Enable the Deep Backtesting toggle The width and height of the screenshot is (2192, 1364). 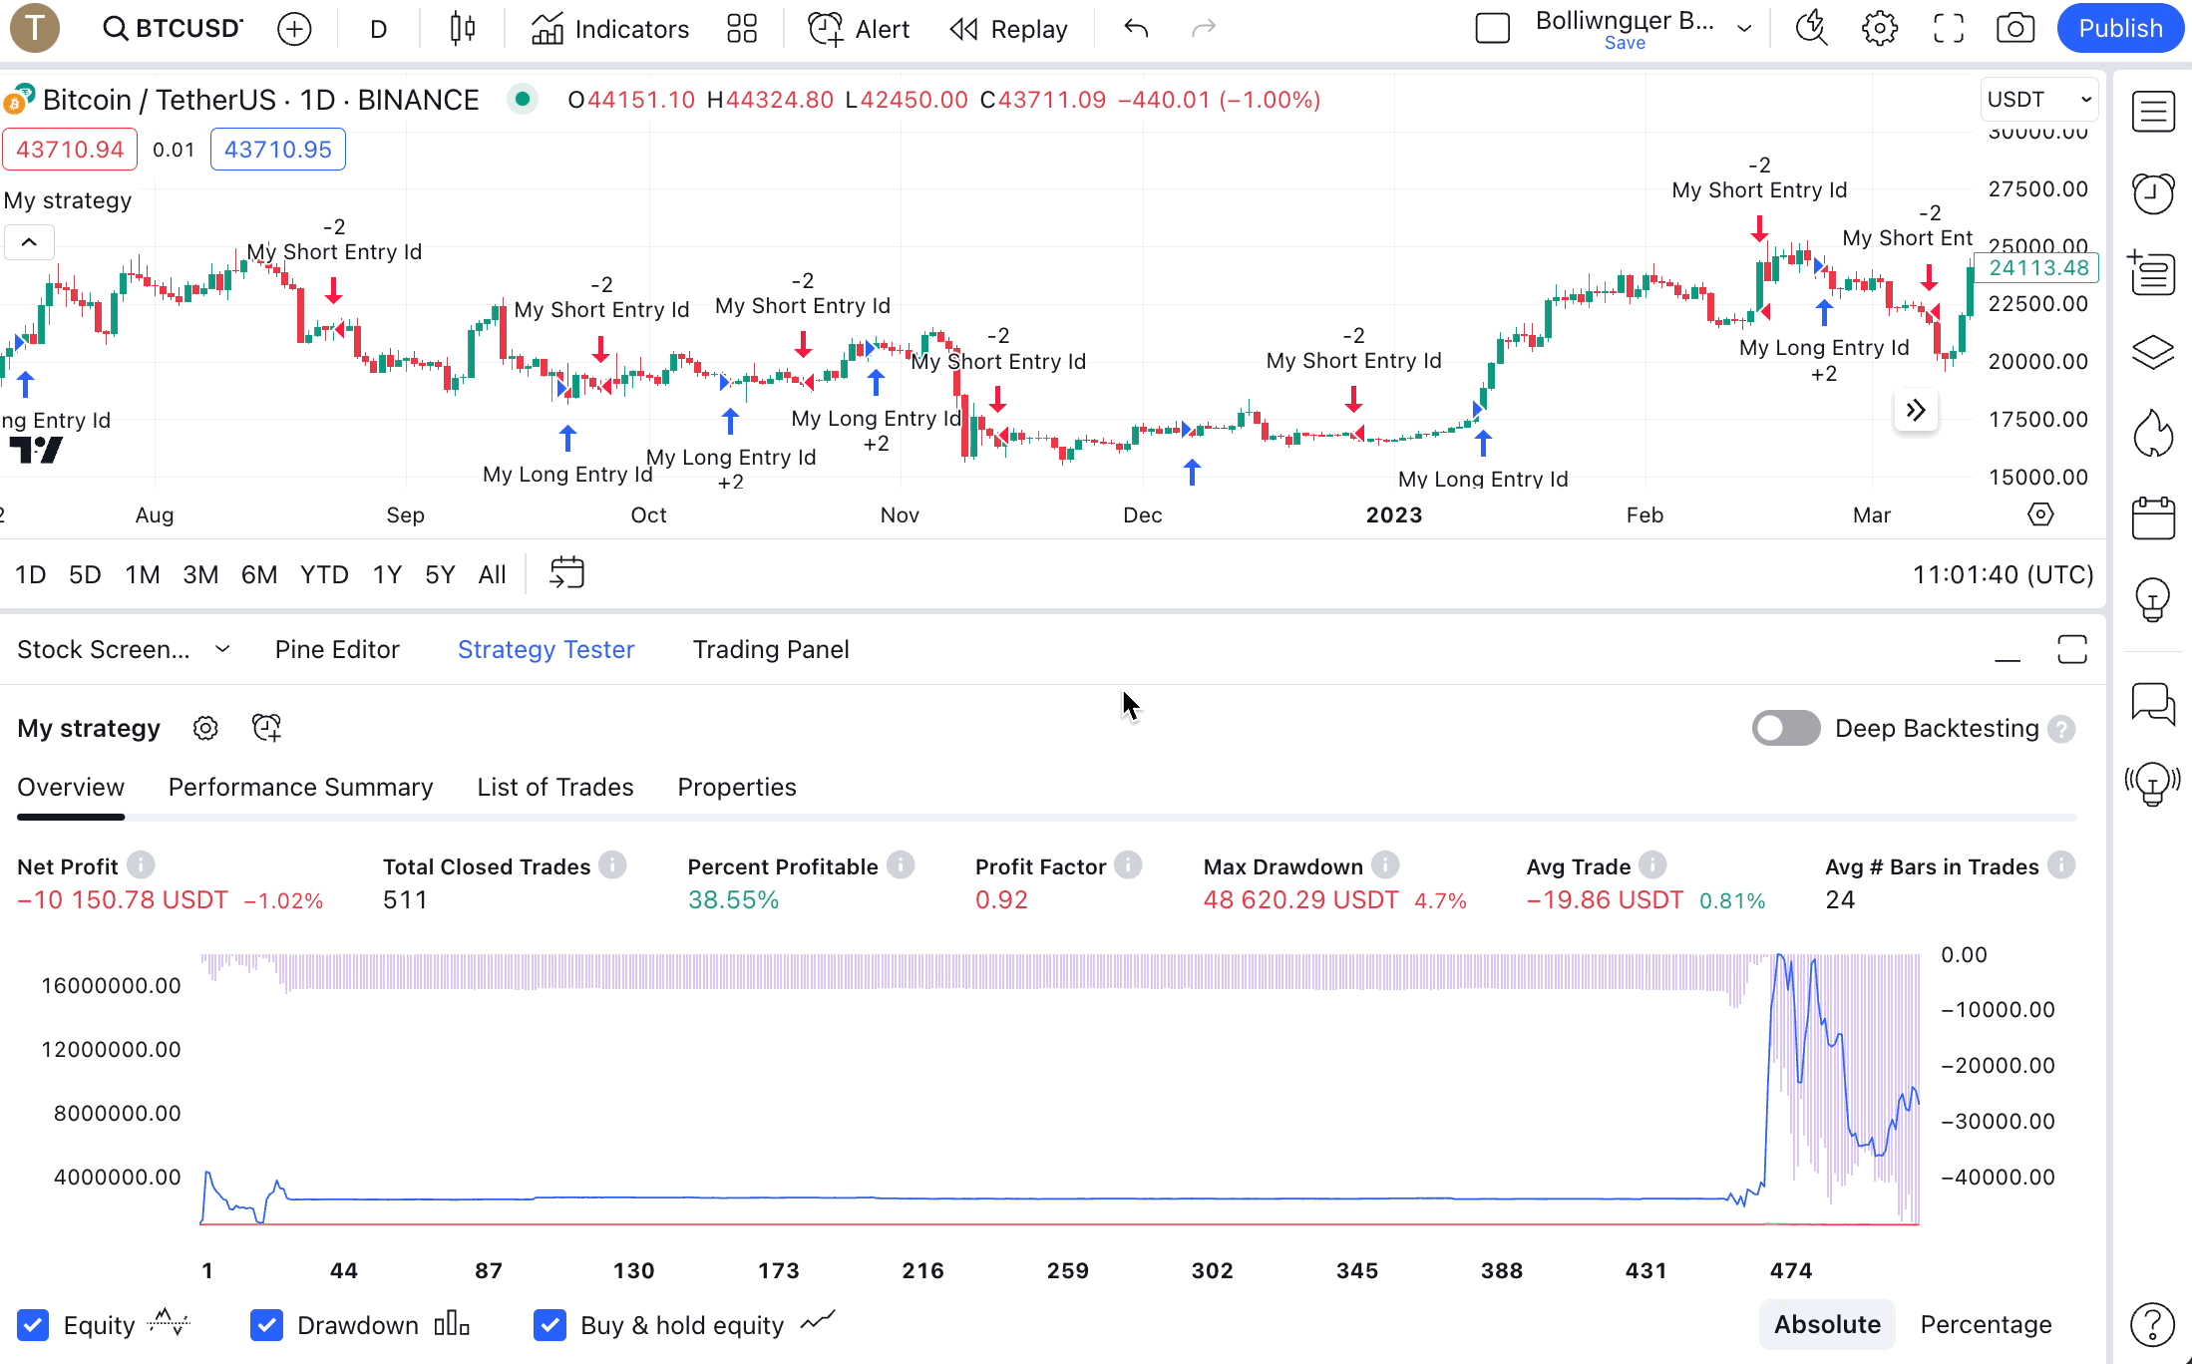click(1785, 728)
